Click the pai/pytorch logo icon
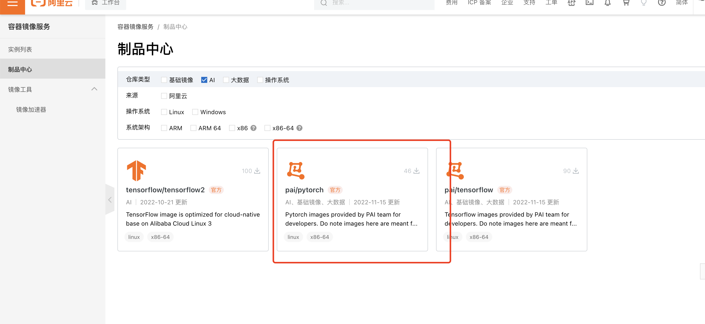Image resolution: width=705 pixels, height=324 pixels. pos(296,171)
